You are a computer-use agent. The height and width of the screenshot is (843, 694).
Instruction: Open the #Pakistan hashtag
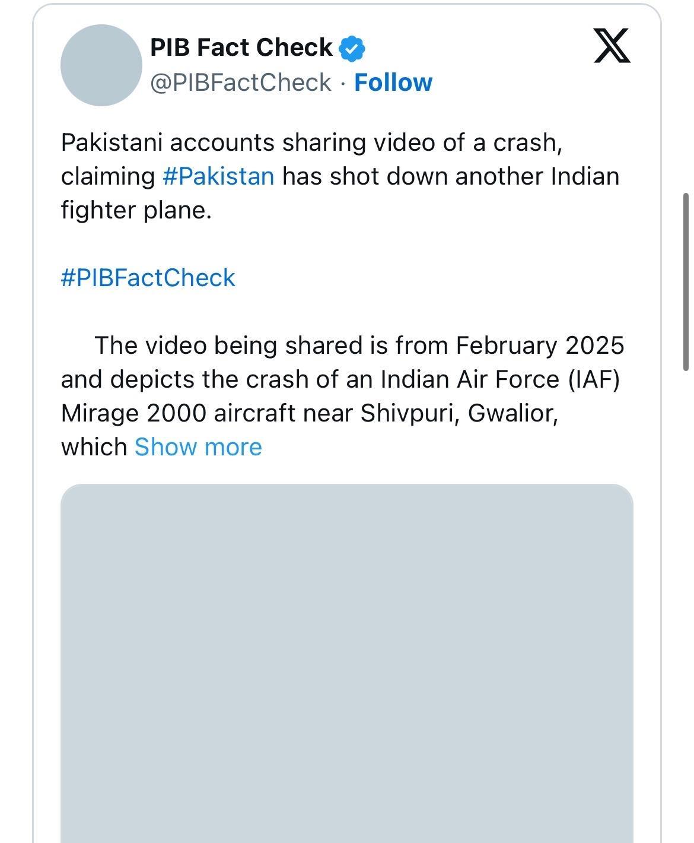pos(218,176)
